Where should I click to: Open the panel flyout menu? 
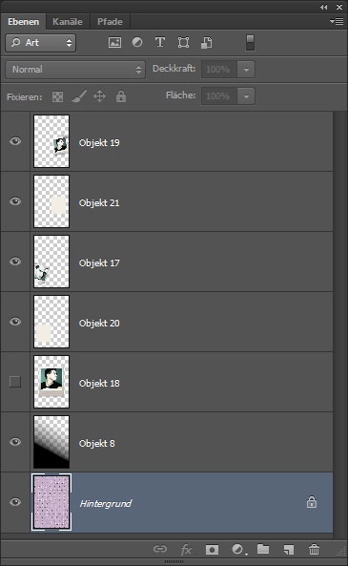(337, 22)
